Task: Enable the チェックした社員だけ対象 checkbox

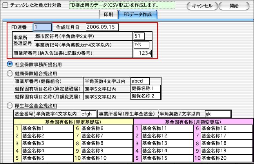Action: (5, 5)
